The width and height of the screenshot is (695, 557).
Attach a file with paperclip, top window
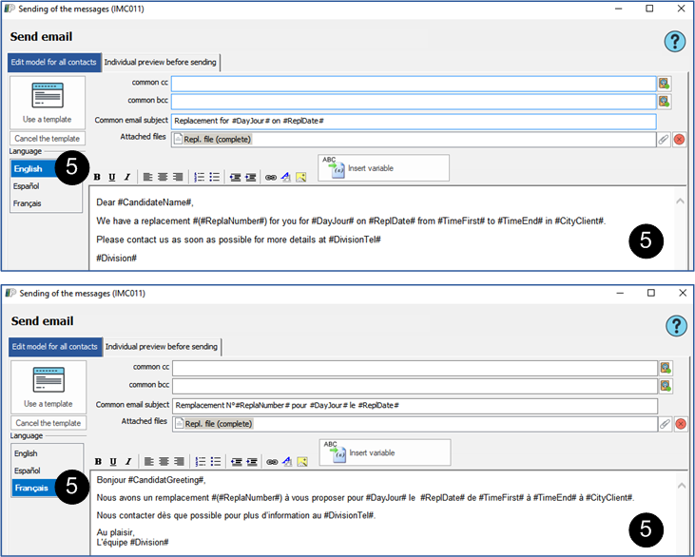[x=663, y=140]
